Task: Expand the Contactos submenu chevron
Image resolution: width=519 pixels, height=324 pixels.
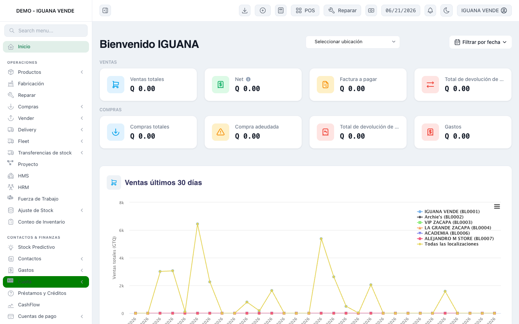Action: tap(82, 259)
